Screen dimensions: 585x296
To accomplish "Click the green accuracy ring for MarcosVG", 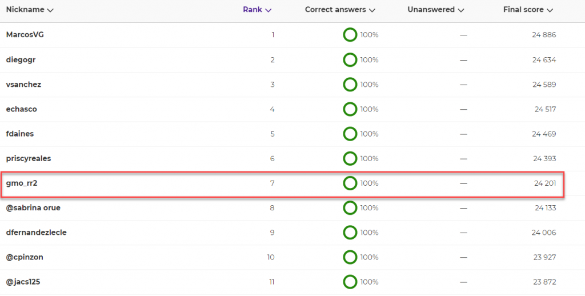I will [350, 35].
